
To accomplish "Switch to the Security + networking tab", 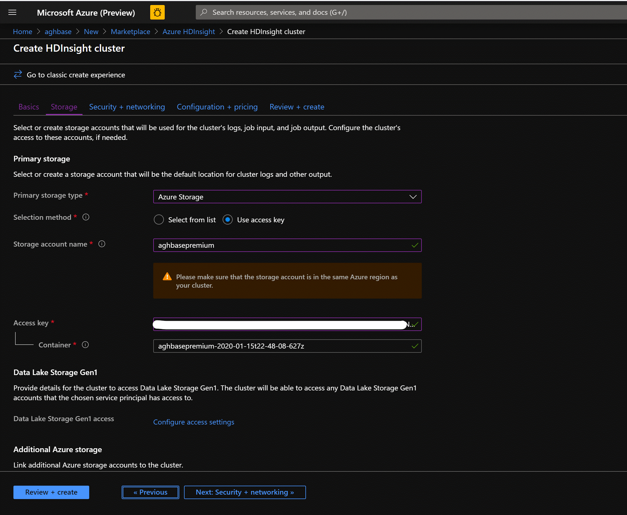I will tap(126, 106).
